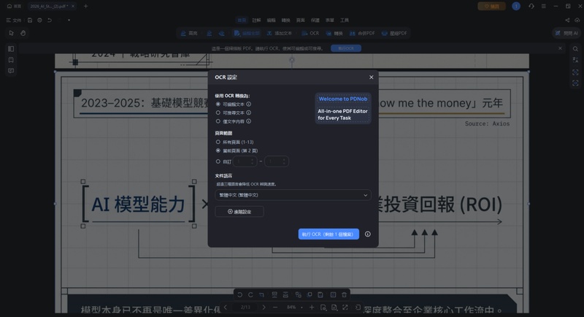Open the comments panel in left sidebar
The height and width of the screenshot is (317, 584).
(x=11, y=70)
